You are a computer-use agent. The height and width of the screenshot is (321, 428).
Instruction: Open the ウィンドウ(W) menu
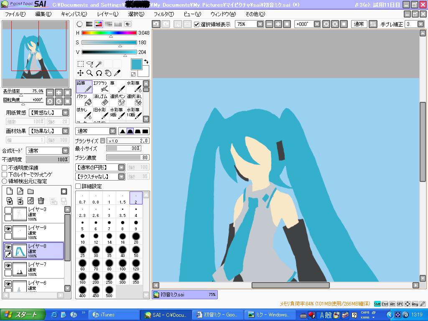(x=223, y=14)
